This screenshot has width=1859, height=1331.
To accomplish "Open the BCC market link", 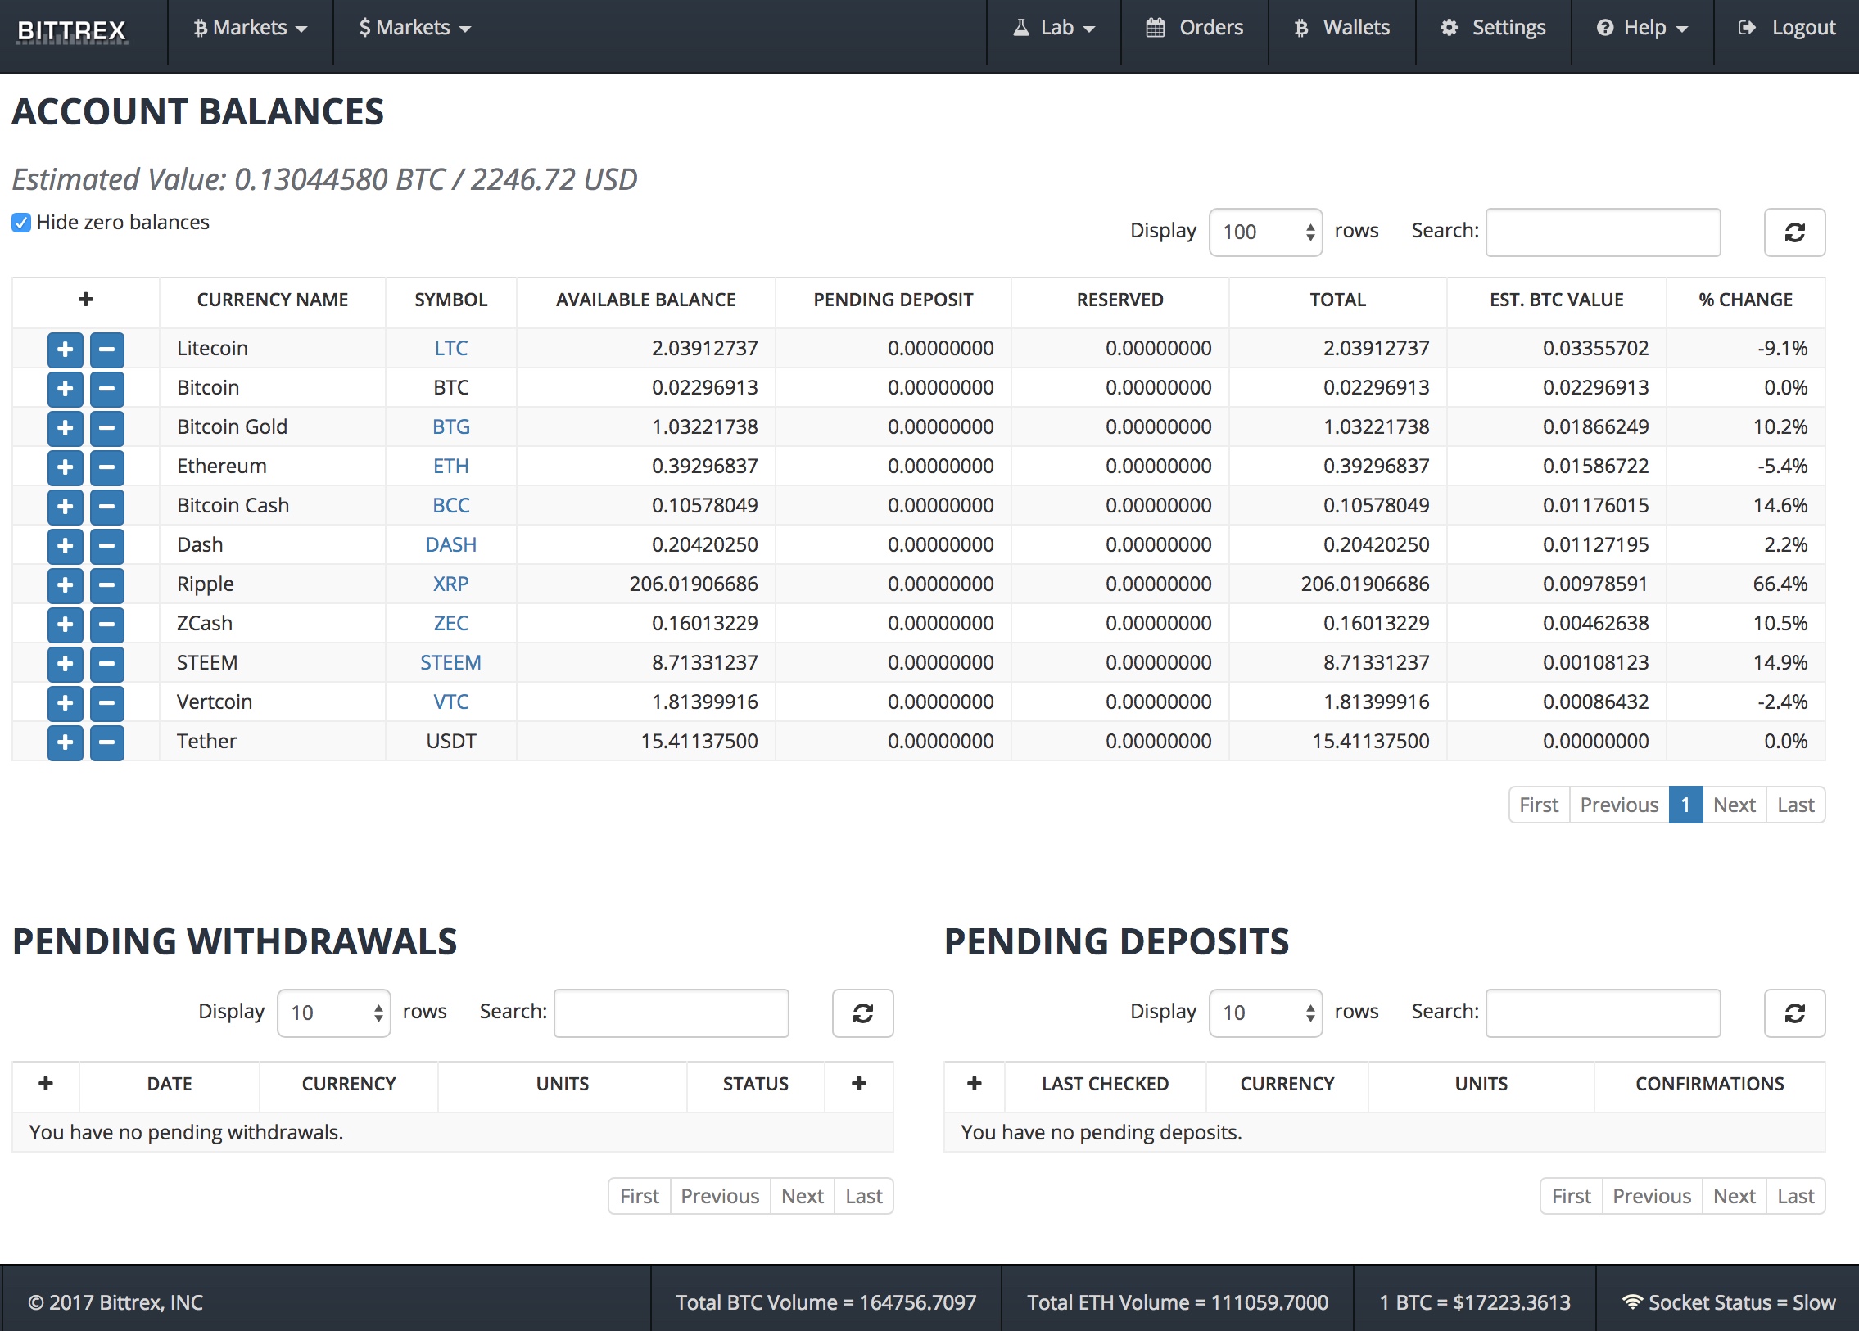I will point(450,505).
